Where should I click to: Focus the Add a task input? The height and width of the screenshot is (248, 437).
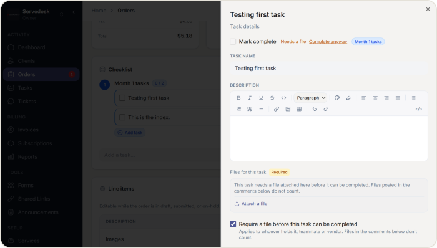(x=160, y=155)
